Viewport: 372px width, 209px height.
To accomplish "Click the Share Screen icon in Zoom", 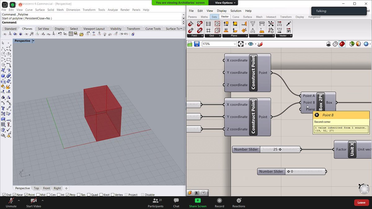I will click(197, 201).
